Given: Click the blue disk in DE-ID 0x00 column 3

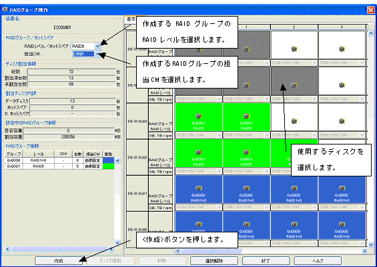Looking at the screenshot, I should tap(342, 226).
